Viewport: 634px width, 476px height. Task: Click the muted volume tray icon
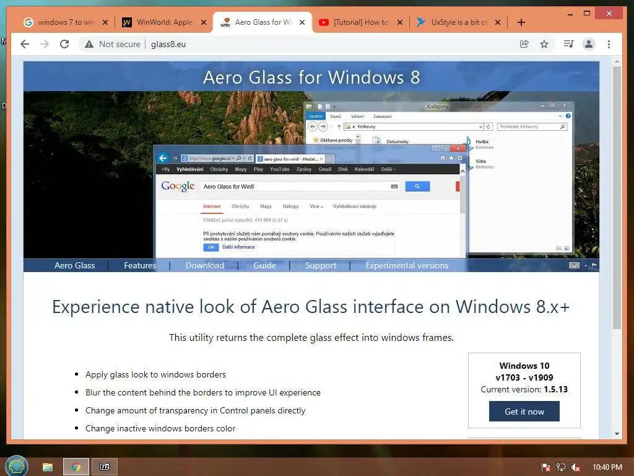[576, 467]
